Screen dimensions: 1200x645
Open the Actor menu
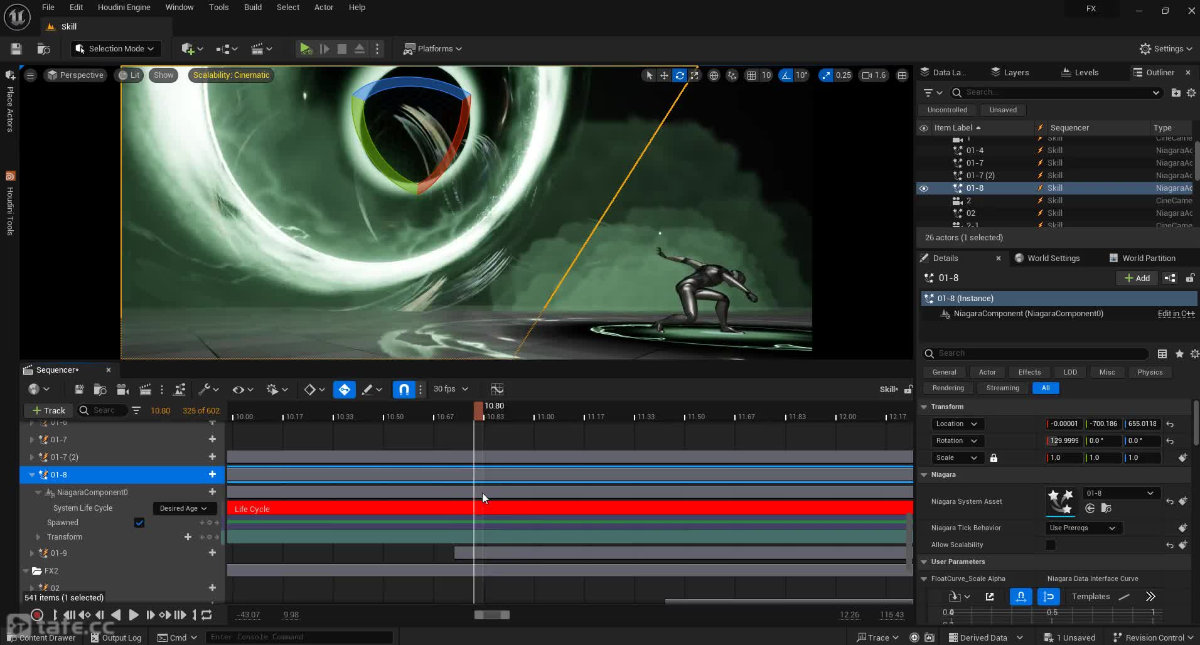pos(324,8)
